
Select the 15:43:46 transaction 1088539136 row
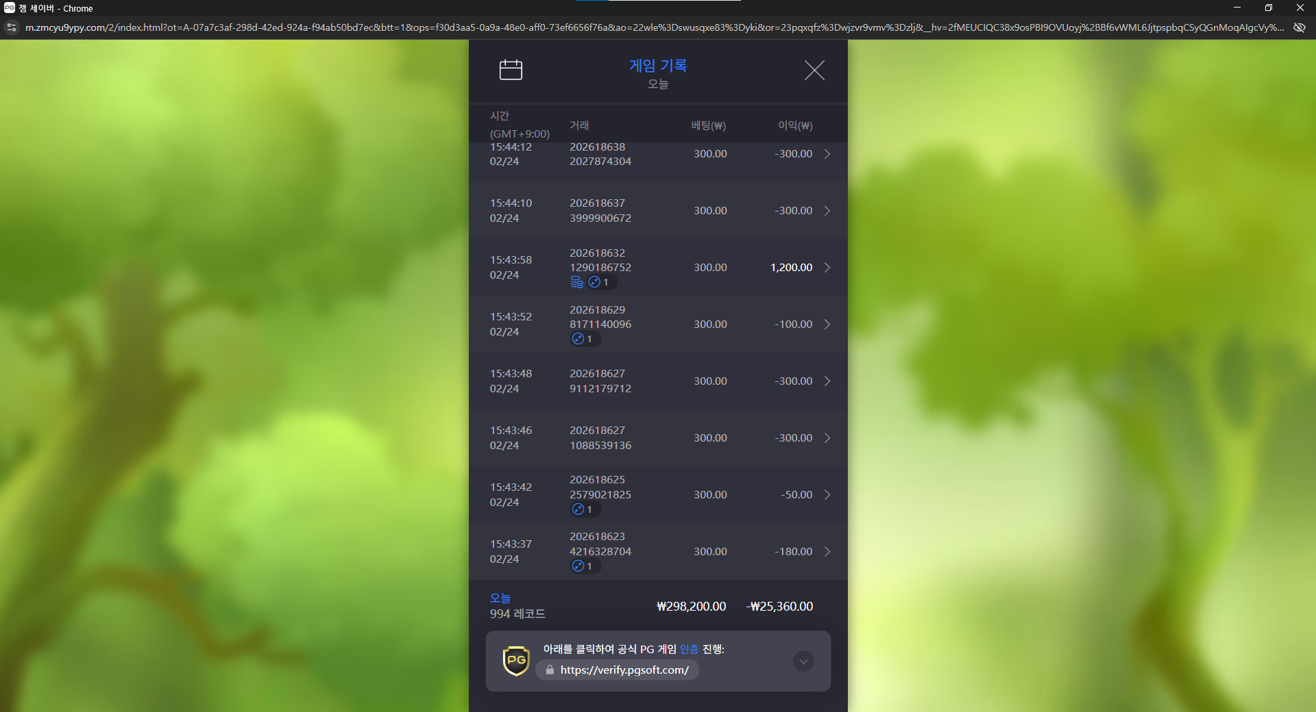click(658, 438)
